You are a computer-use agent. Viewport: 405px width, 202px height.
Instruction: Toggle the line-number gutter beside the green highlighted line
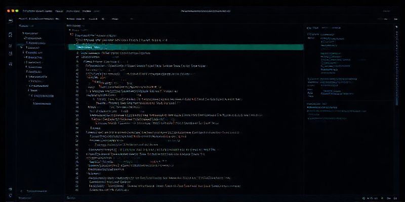72,47
